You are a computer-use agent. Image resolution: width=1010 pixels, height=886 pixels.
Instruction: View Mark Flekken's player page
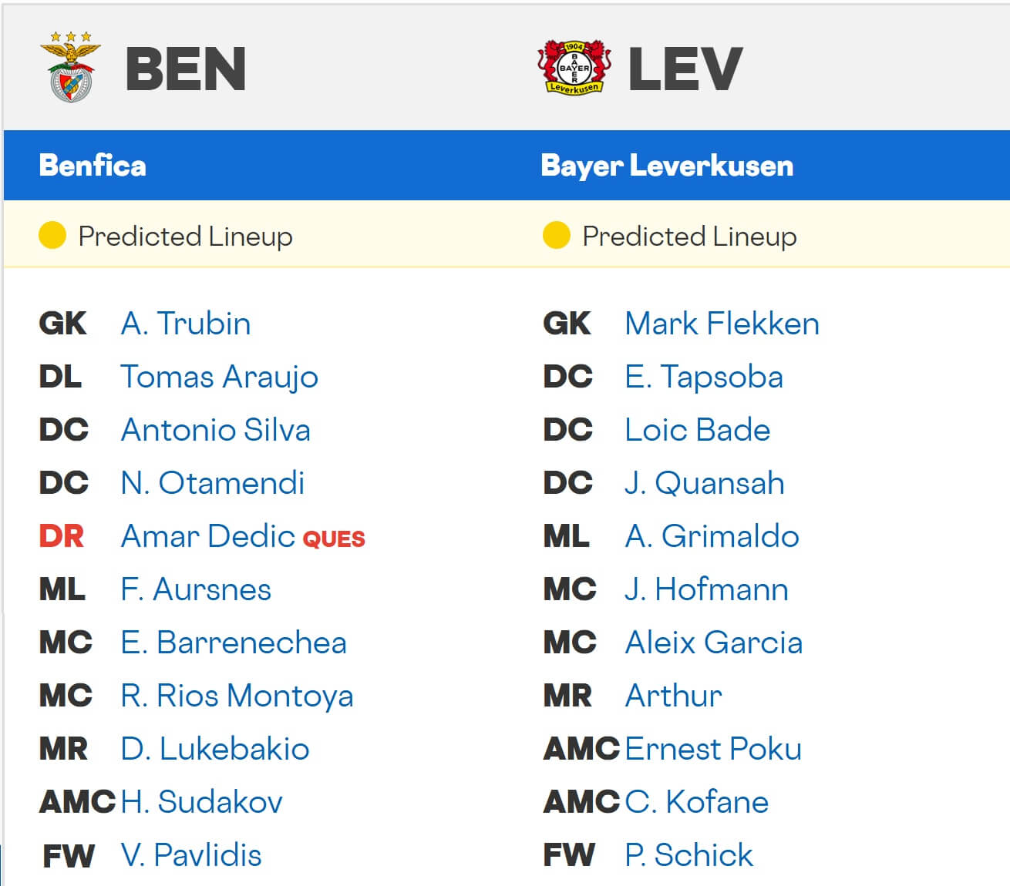(x=722, y=324)
